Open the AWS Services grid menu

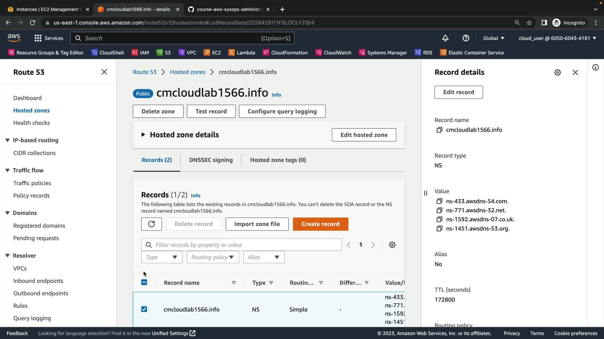tap(38, 38)
